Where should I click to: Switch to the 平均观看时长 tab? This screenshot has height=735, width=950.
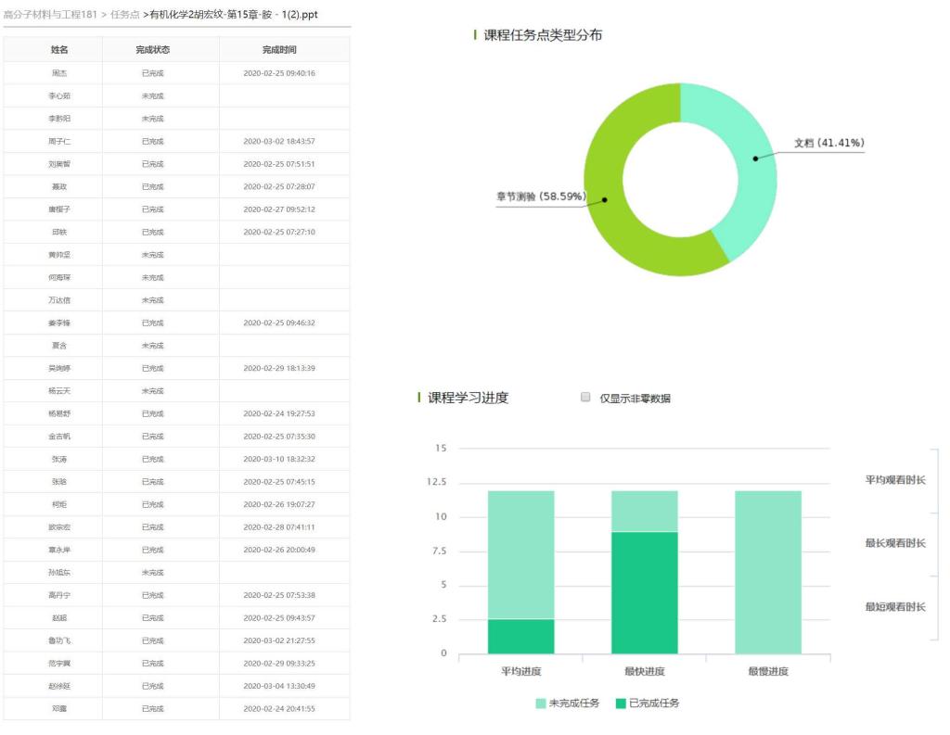(894, 479)
